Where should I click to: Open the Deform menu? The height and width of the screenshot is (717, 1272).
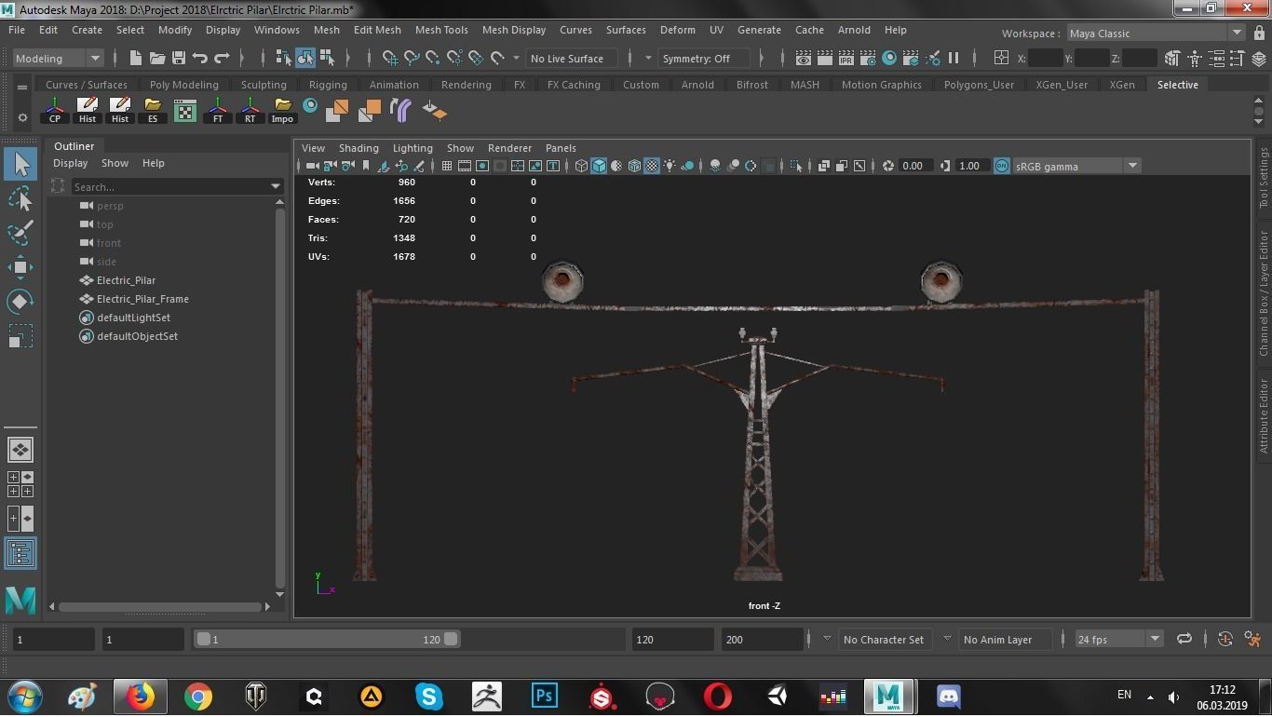pos(677,30)
